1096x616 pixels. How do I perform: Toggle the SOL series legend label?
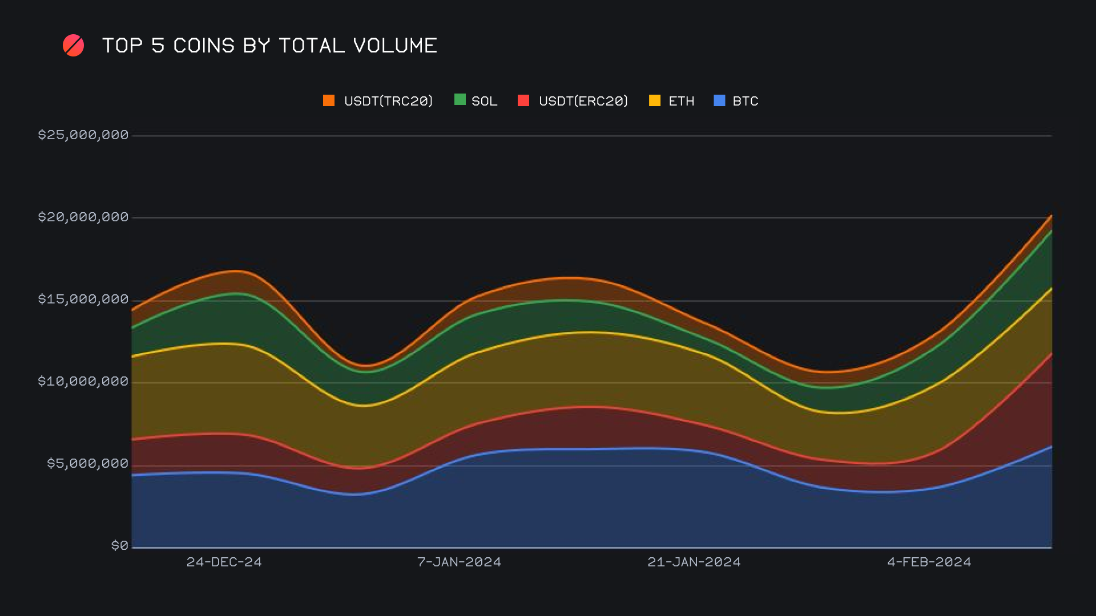point(484,101)
